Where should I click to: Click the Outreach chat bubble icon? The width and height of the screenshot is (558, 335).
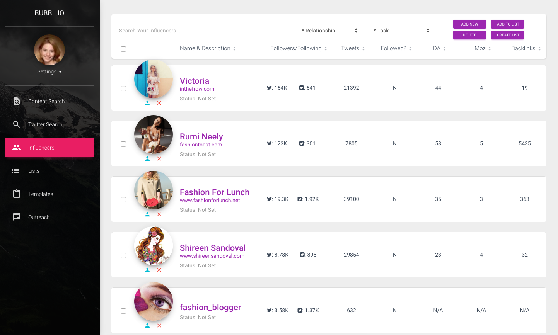tap(17, 217)
